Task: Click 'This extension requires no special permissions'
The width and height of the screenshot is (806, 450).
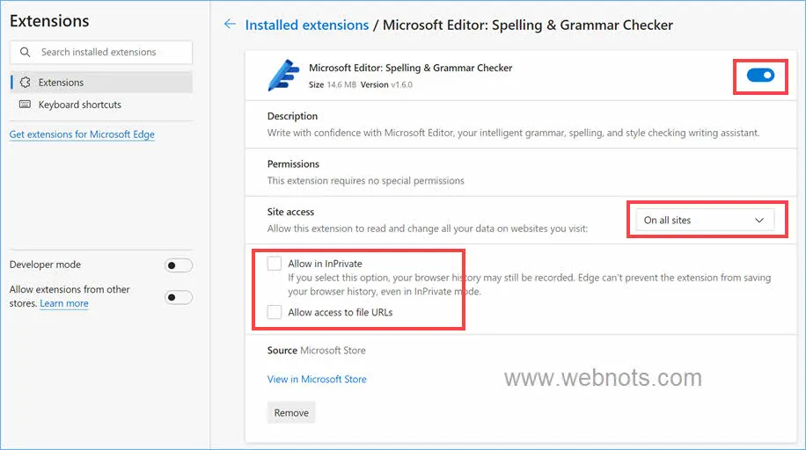Action: point(365,181)
